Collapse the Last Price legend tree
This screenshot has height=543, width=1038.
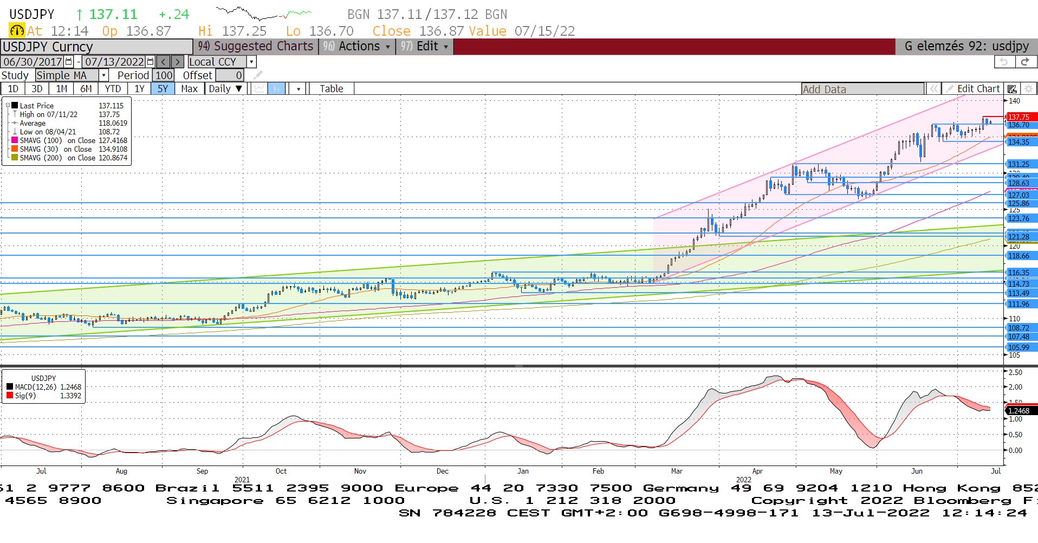pos(8,106)
